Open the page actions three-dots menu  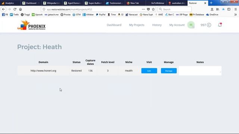click(x=143, y=9)
